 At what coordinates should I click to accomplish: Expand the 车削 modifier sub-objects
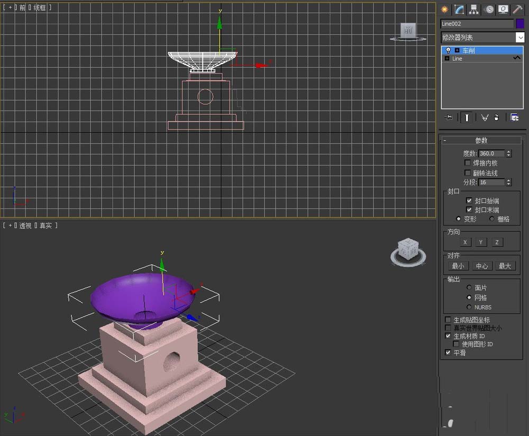point(457,50)
